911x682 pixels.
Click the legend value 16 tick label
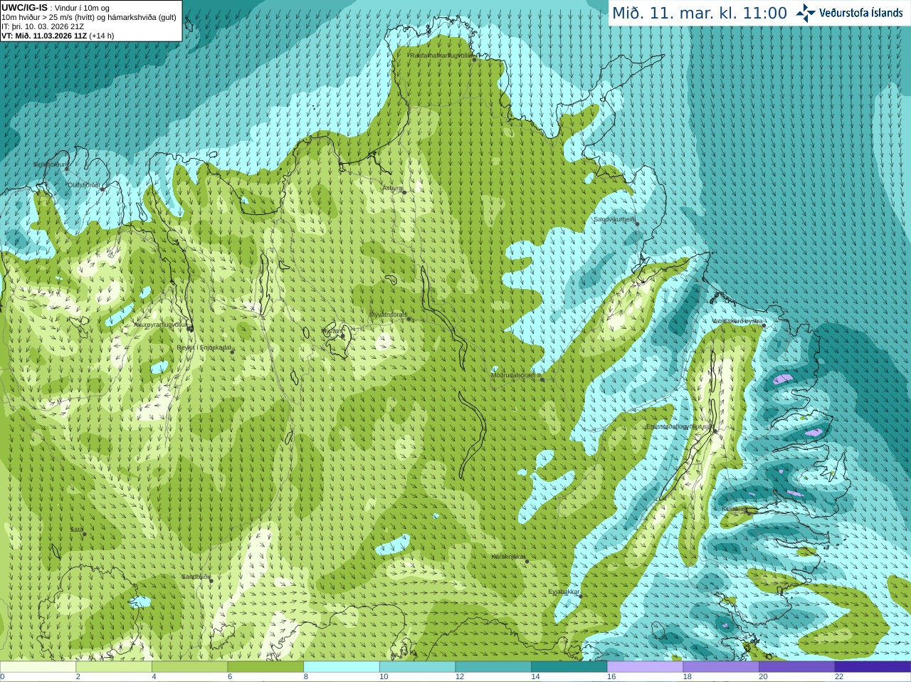tap(611, 677)
